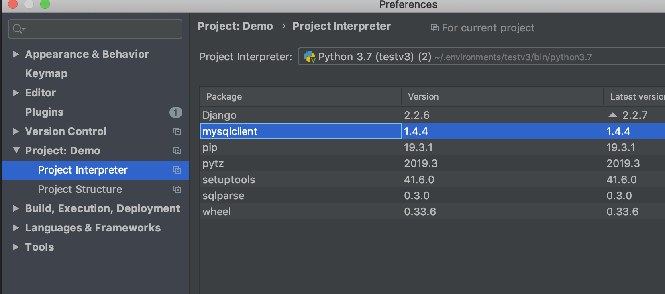Click Django version 2.2.6 cell
This screenshot has width=665, height=294.
[x=417, y=115]
